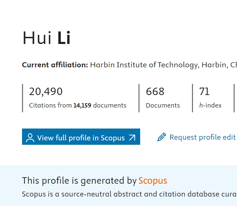The width and height of the screenshot is (237, 206).
Task: Click the Citations from label text
Action: (x=50, y=106)
